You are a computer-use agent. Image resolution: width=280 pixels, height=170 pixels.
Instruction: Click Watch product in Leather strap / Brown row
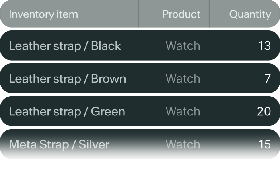pyautogui.click(x=183, y=79)
